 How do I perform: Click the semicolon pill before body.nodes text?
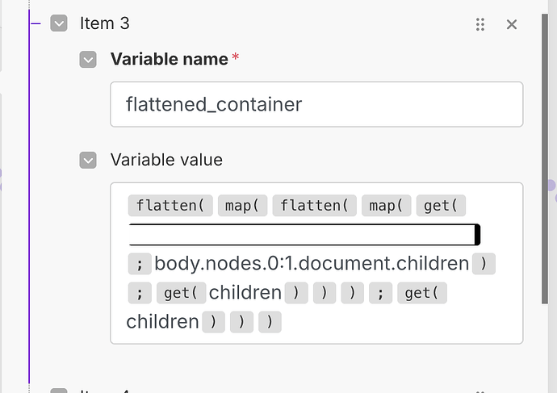140,264
